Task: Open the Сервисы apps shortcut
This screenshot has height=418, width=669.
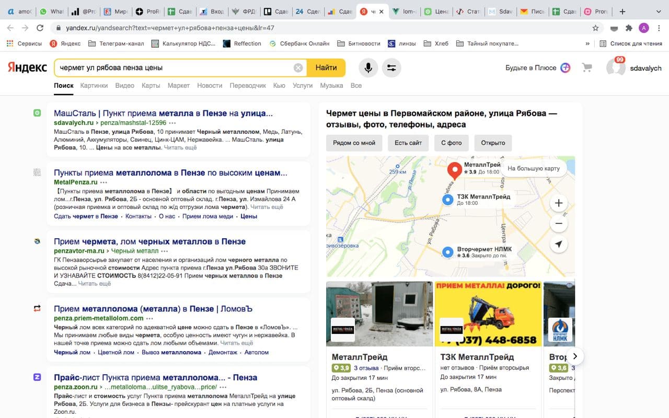Action: (x=24, y=43)
